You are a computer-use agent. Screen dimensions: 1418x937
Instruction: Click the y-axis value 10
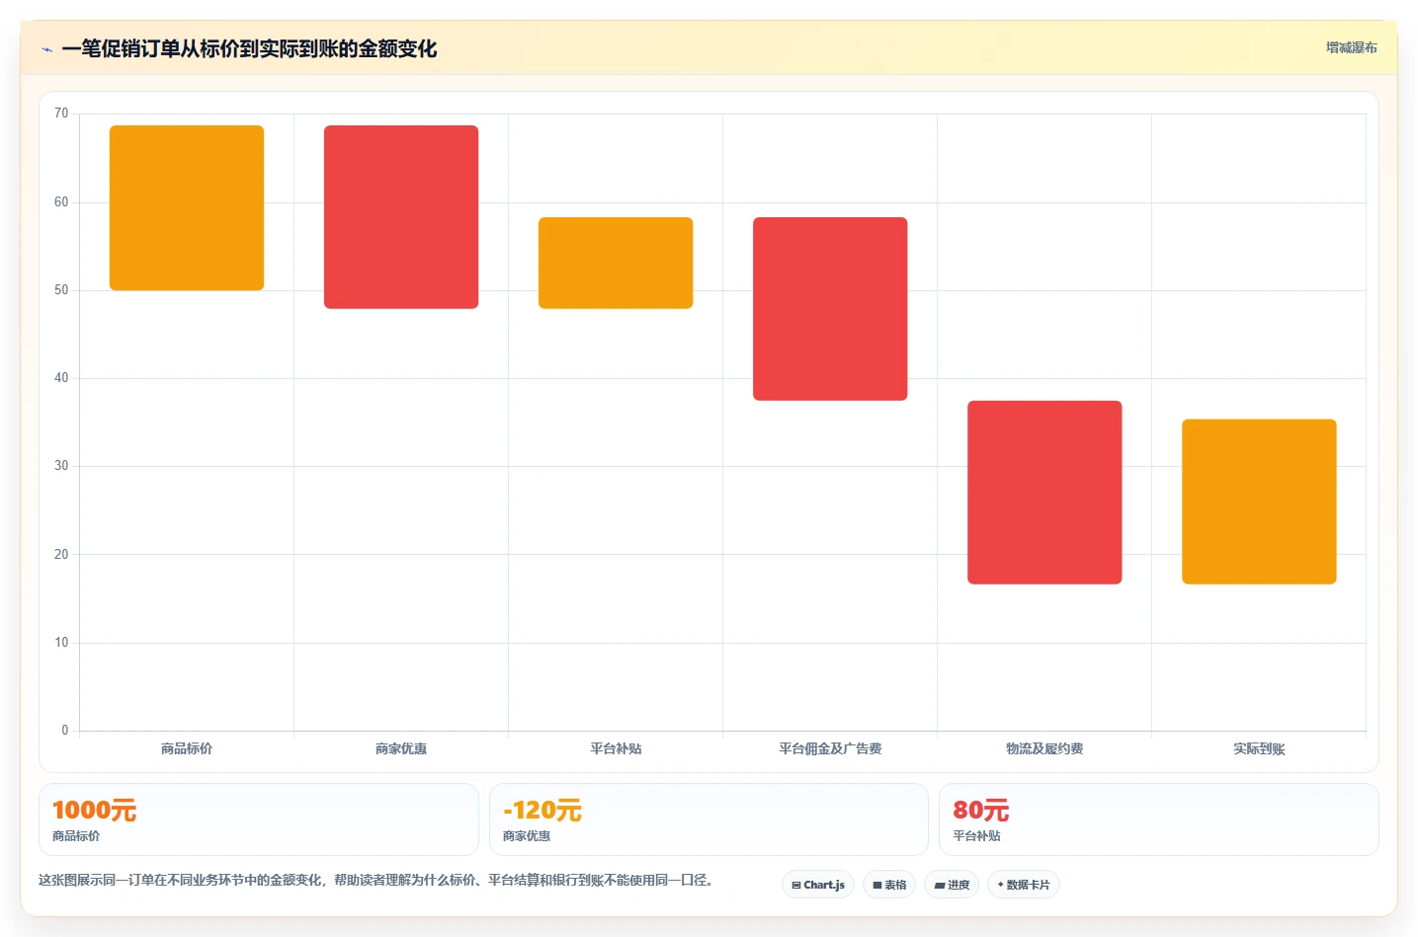pyautogui.click(x=61, y=643)
